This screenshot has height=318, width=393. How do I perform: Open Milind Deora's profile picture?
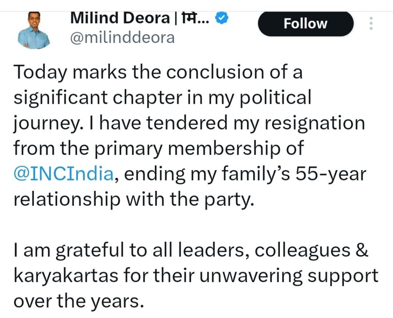(x=34, y=31)
